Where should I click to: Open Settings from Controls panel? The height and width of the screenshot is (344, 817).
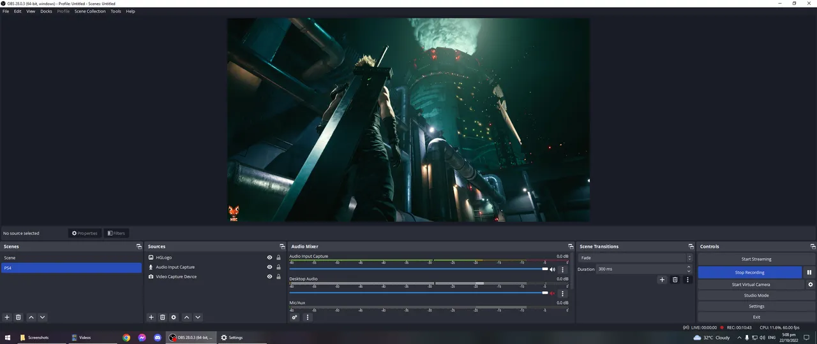click(756, 306)
